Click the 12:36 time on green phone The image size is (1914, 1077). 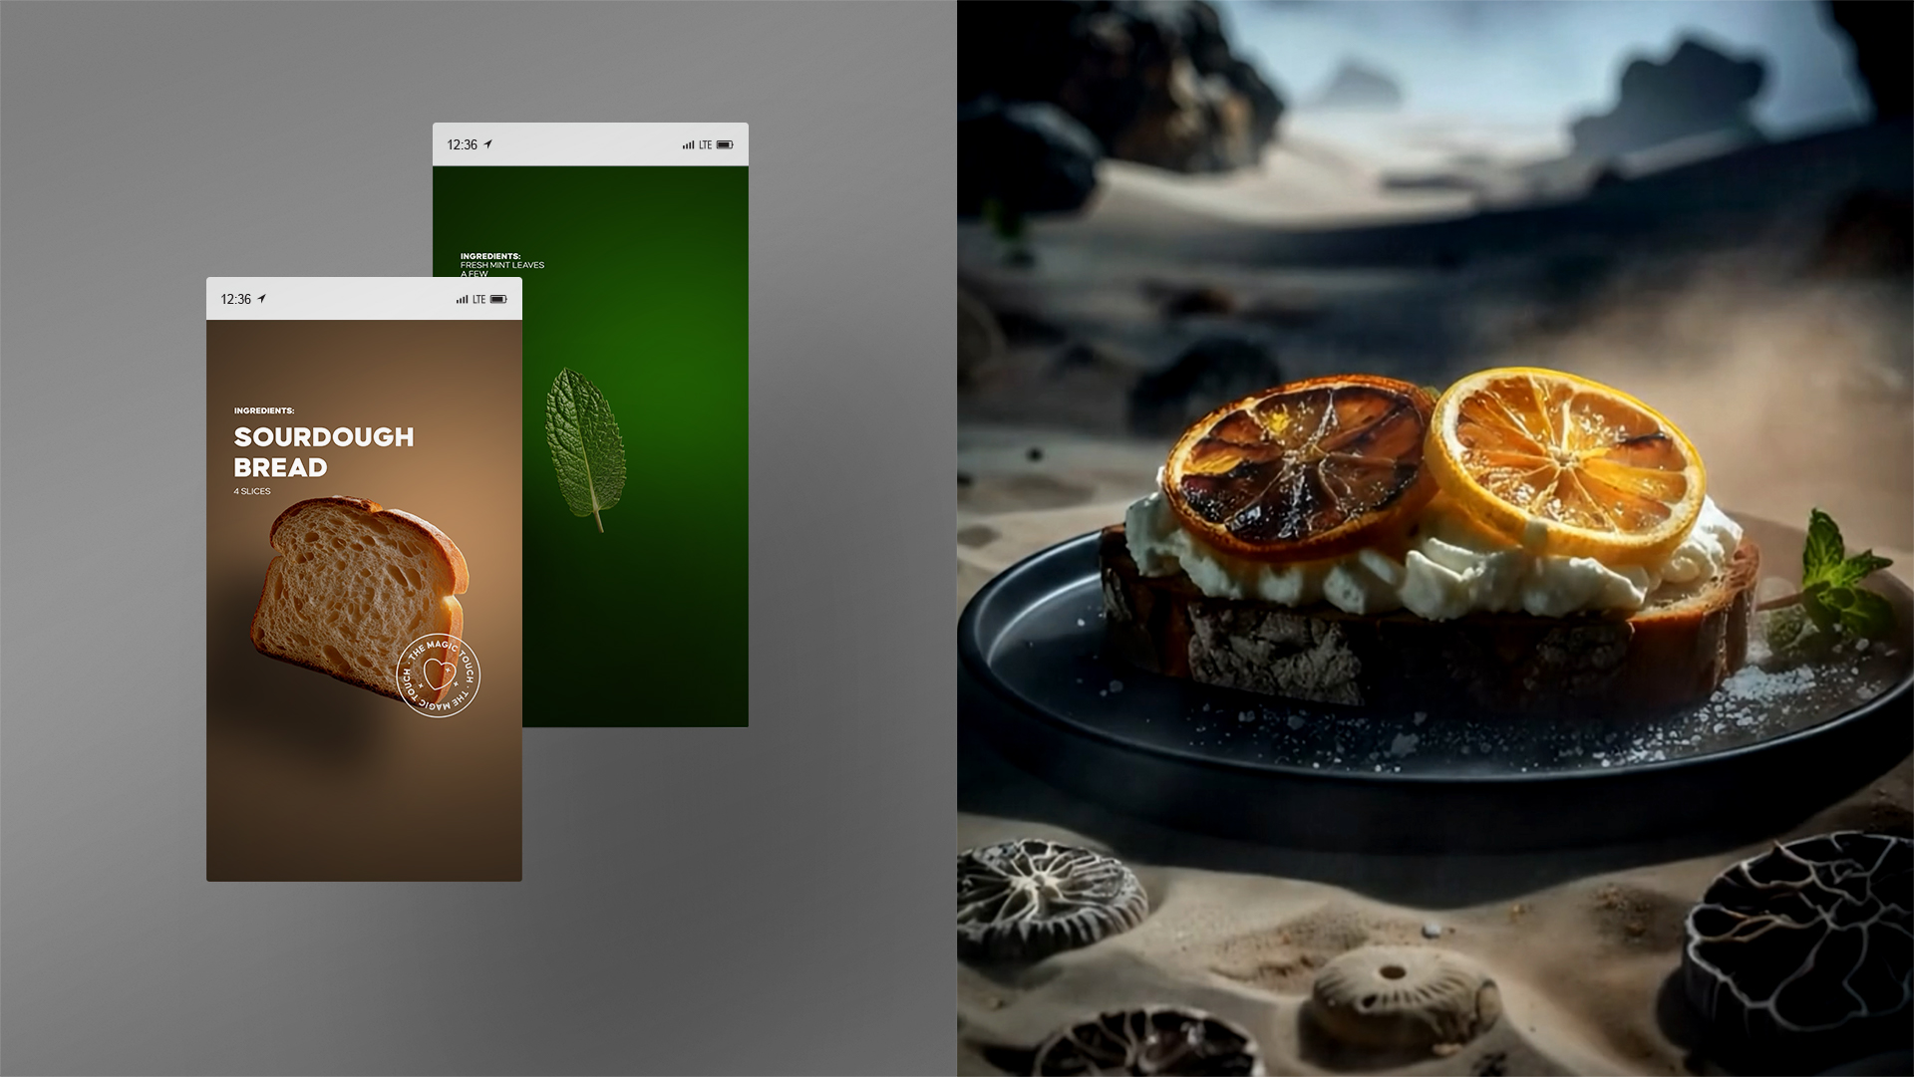pyautogui.click(x=463, y=144)
